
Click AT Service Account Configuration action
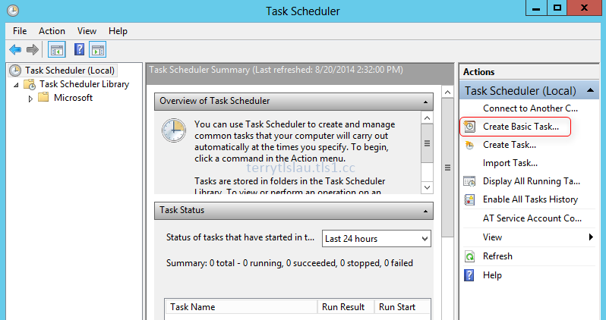point(532,218)
